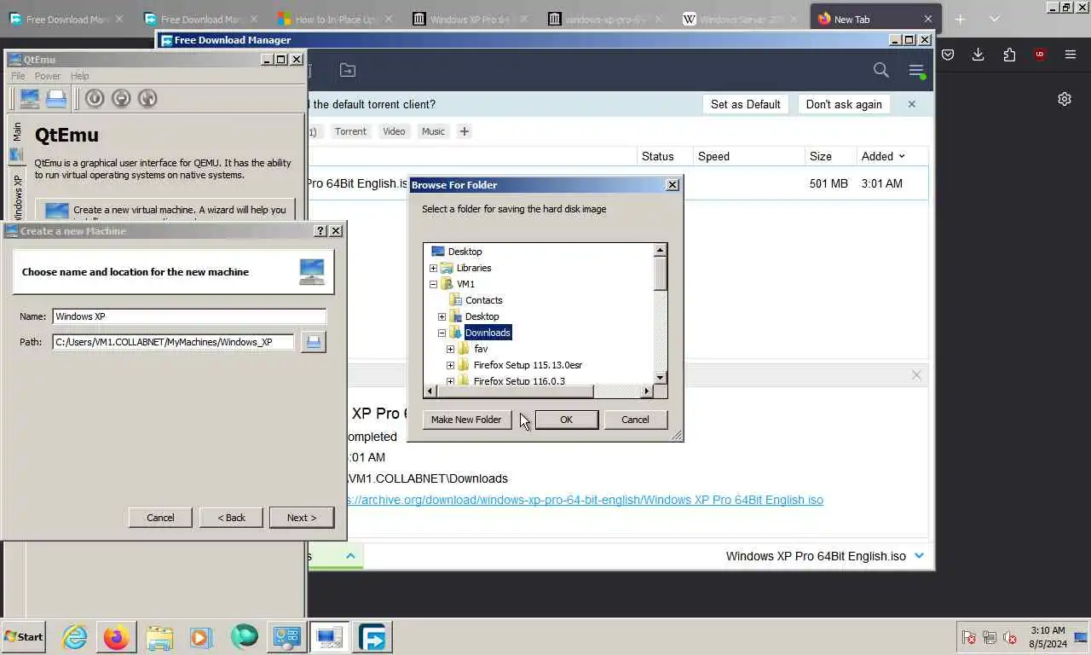Open Windows Explorer from the taskbar

tap(159, 637)
